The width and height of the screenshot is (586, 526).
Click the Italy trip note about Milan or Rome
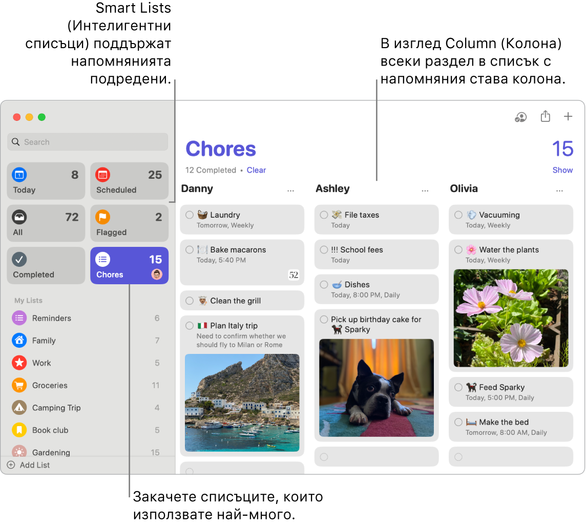point(241,340)
